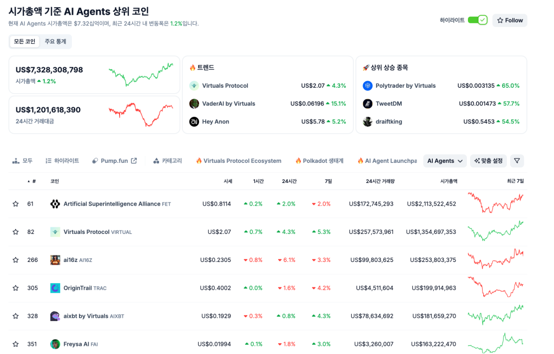Viewport: 554px width, 354px height.
Task: Click the VIRTUAL coin logo in table
Action: [x=55, y=232]
